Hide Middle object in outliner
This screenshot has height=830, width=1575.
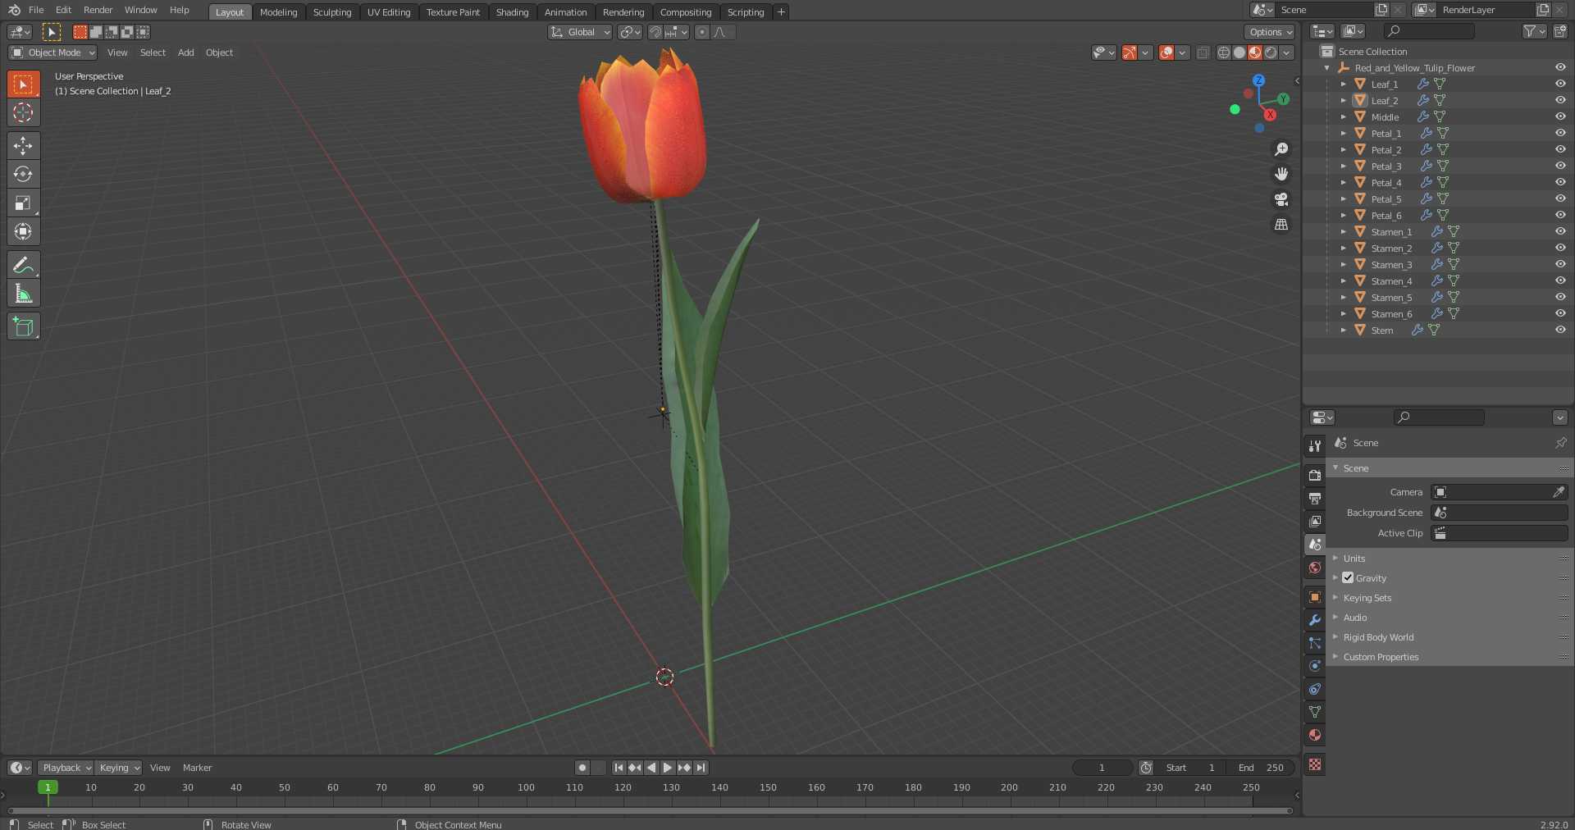1559,116
